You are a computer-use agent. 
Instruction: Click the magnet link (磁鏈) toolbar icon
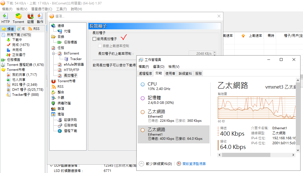[30, 16]
